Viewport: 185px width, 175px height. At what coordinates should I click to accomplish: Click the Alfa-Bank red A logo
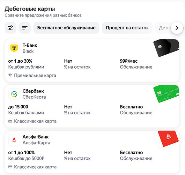click(14, 140)
